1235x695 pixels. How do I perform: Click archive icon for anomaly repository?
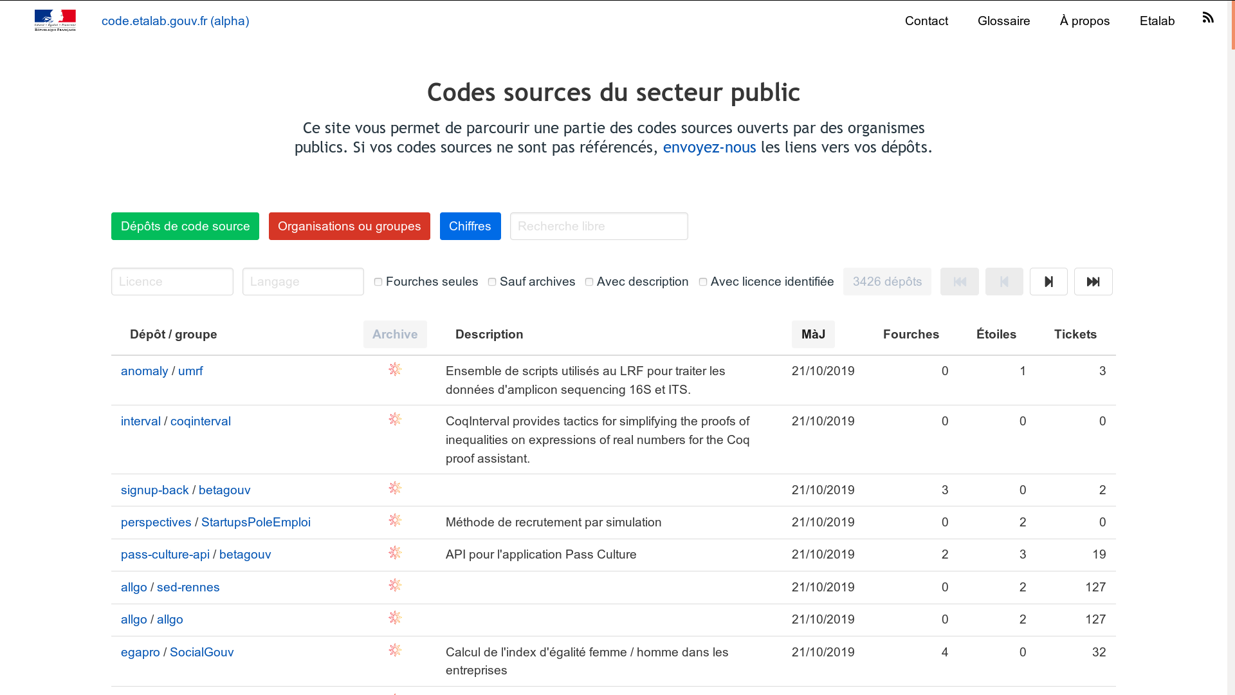tap(395, 369)
